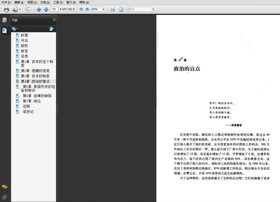Screen dimensions: 280x202
Task: Open the bookmark options gear dropdown
Action: pos(15,28)
